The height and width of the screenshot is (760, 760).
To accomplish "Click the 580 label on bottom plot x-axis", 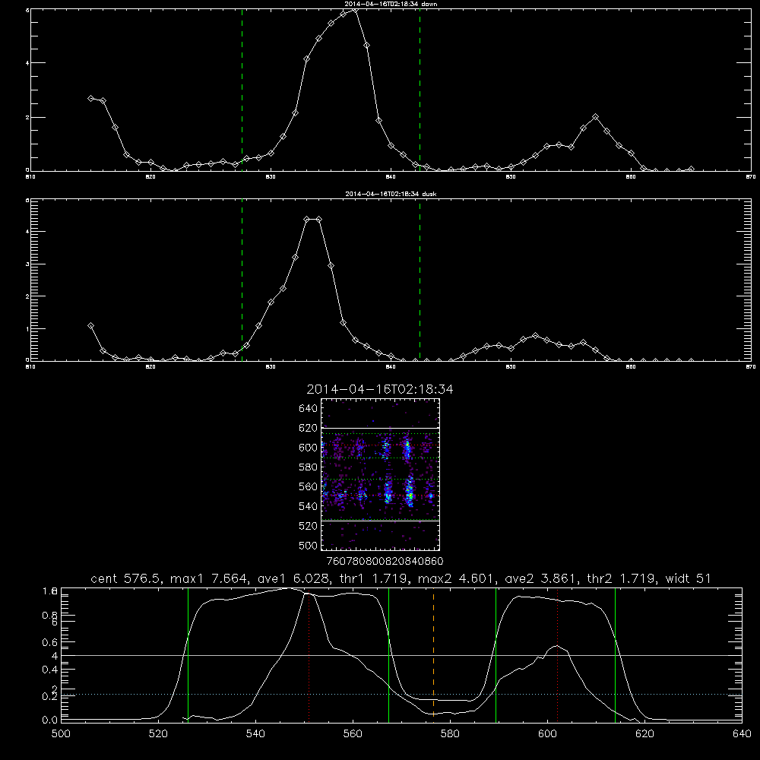I will tap(450, 734).
